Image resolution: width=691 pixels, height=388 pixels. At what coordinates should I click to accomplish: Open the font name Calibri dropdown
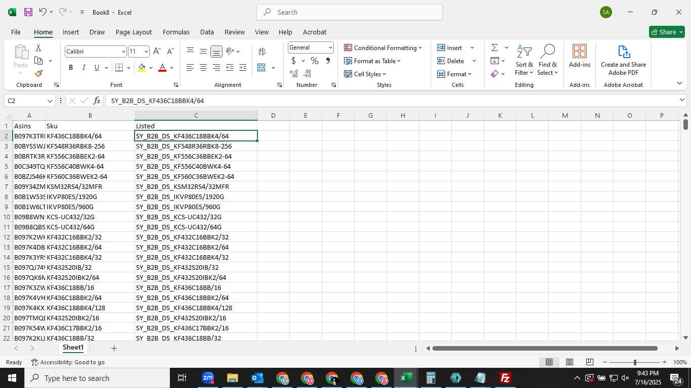tap(123, 52)
